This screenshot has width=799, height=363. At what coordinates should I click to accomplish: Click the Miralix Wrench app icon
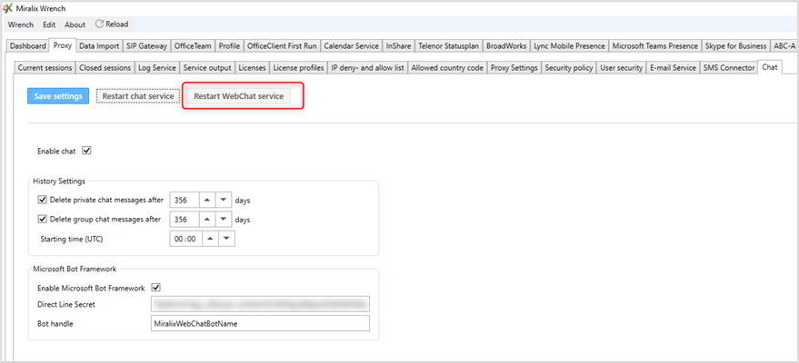tap(7, 9)
